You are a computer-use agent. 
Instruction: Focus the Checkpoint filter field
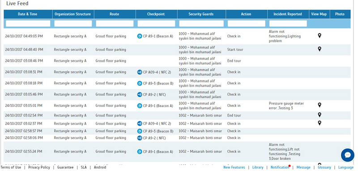pyautogui.click(x=156, y=24)
